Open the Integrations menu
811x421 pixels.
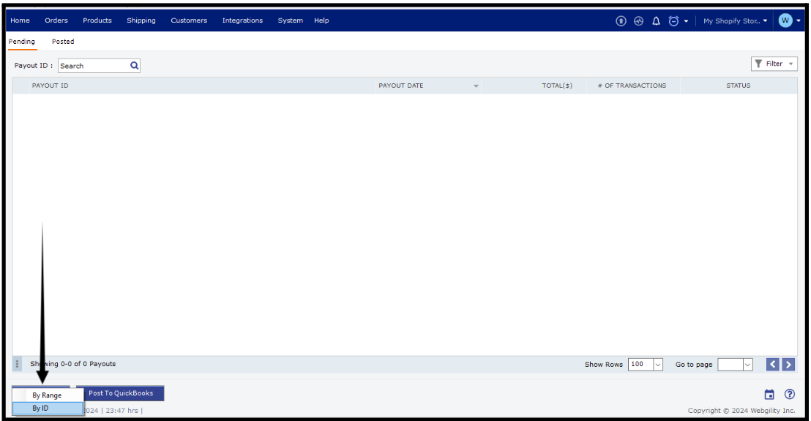pos(242,20)
